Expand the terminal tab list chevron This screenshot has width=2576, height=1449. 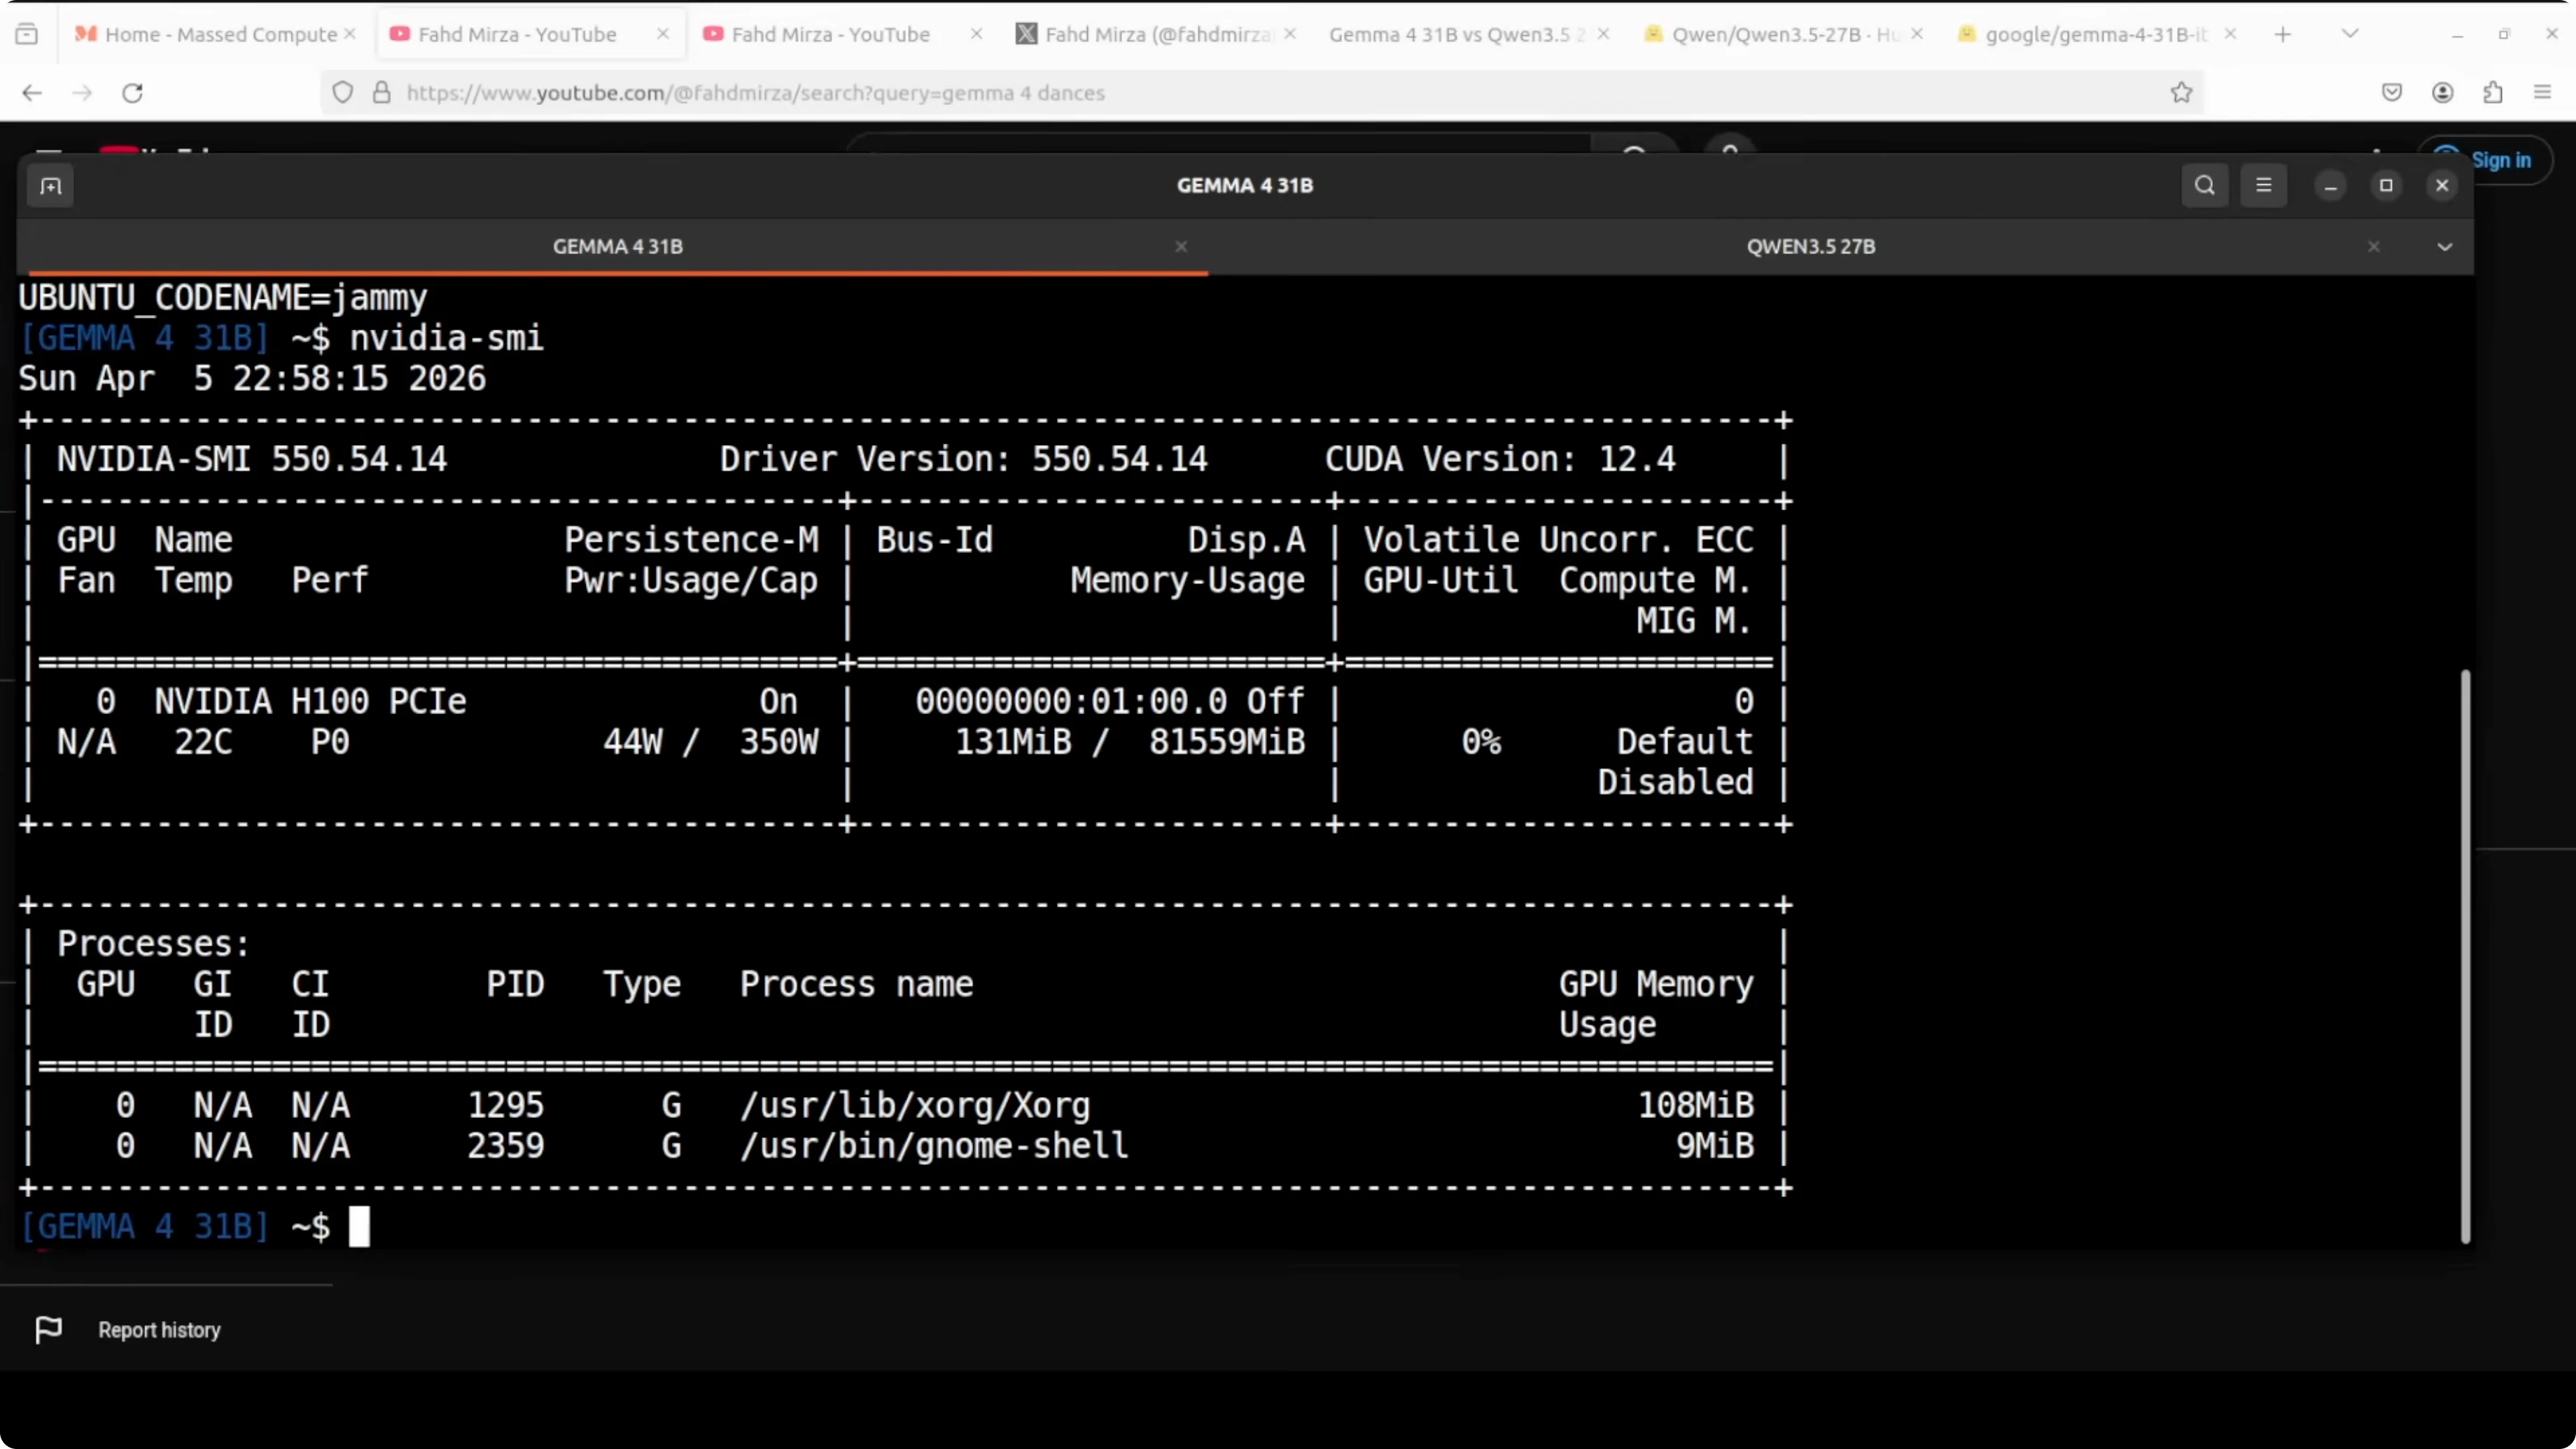(2444, 247)
